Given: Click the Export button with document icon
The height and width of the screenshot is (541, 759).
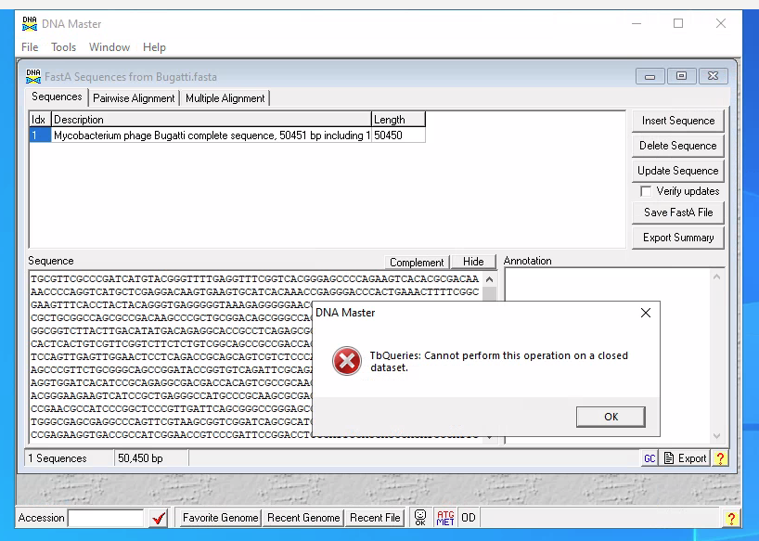Looking at the screenshot, I should pos(686,458).
